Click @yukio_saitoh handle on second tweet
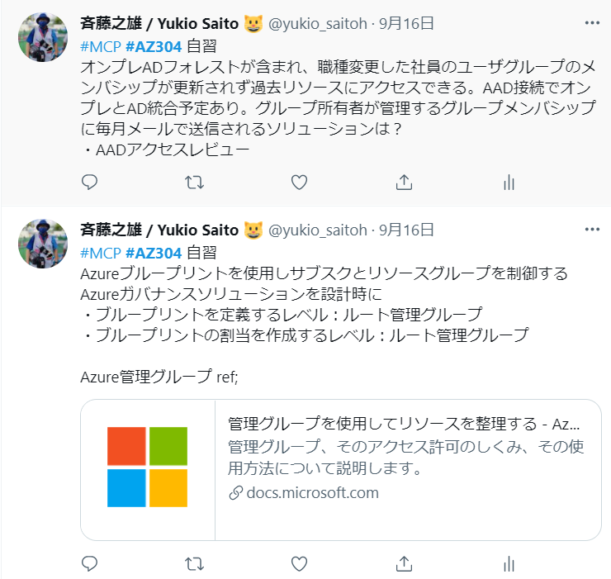Image resolution: width=611 pixels, height=579 pixels. (320, 230)
